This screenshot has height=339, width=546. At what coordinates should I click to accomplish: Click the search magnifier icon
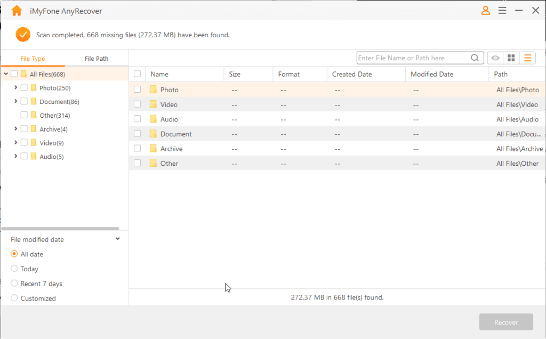(475, 58)
